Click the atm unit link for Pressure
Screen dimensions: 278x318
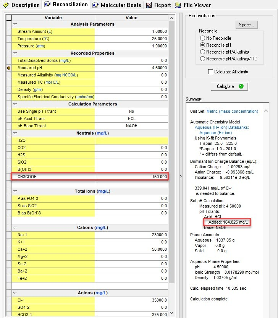click(40, 46)
